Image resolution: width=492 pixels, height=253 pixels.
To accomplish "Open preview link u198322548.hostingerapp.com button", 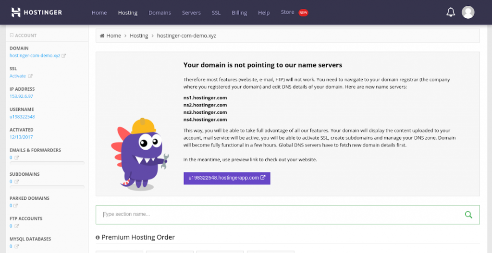I will click(x=227, y=178).
